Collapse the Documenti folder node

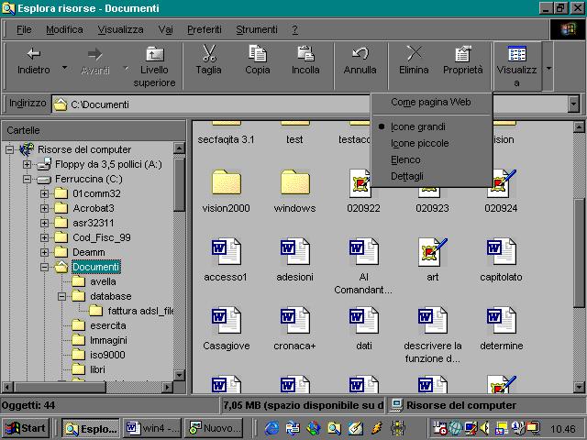[x=44, y=267]
